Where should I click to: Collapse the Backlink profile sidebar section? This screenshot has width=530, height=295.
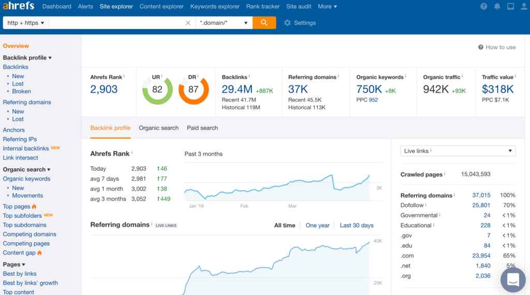(x=27, y=57)
